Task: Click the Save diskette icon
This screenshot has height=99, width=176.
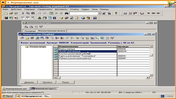Action: tap(16, 13)
